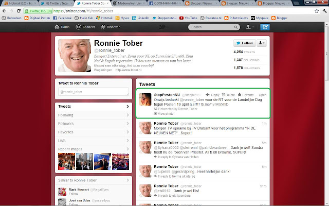
Task: Click the Twitter bird logo in top bar
Action: click(x=162, y=27)
